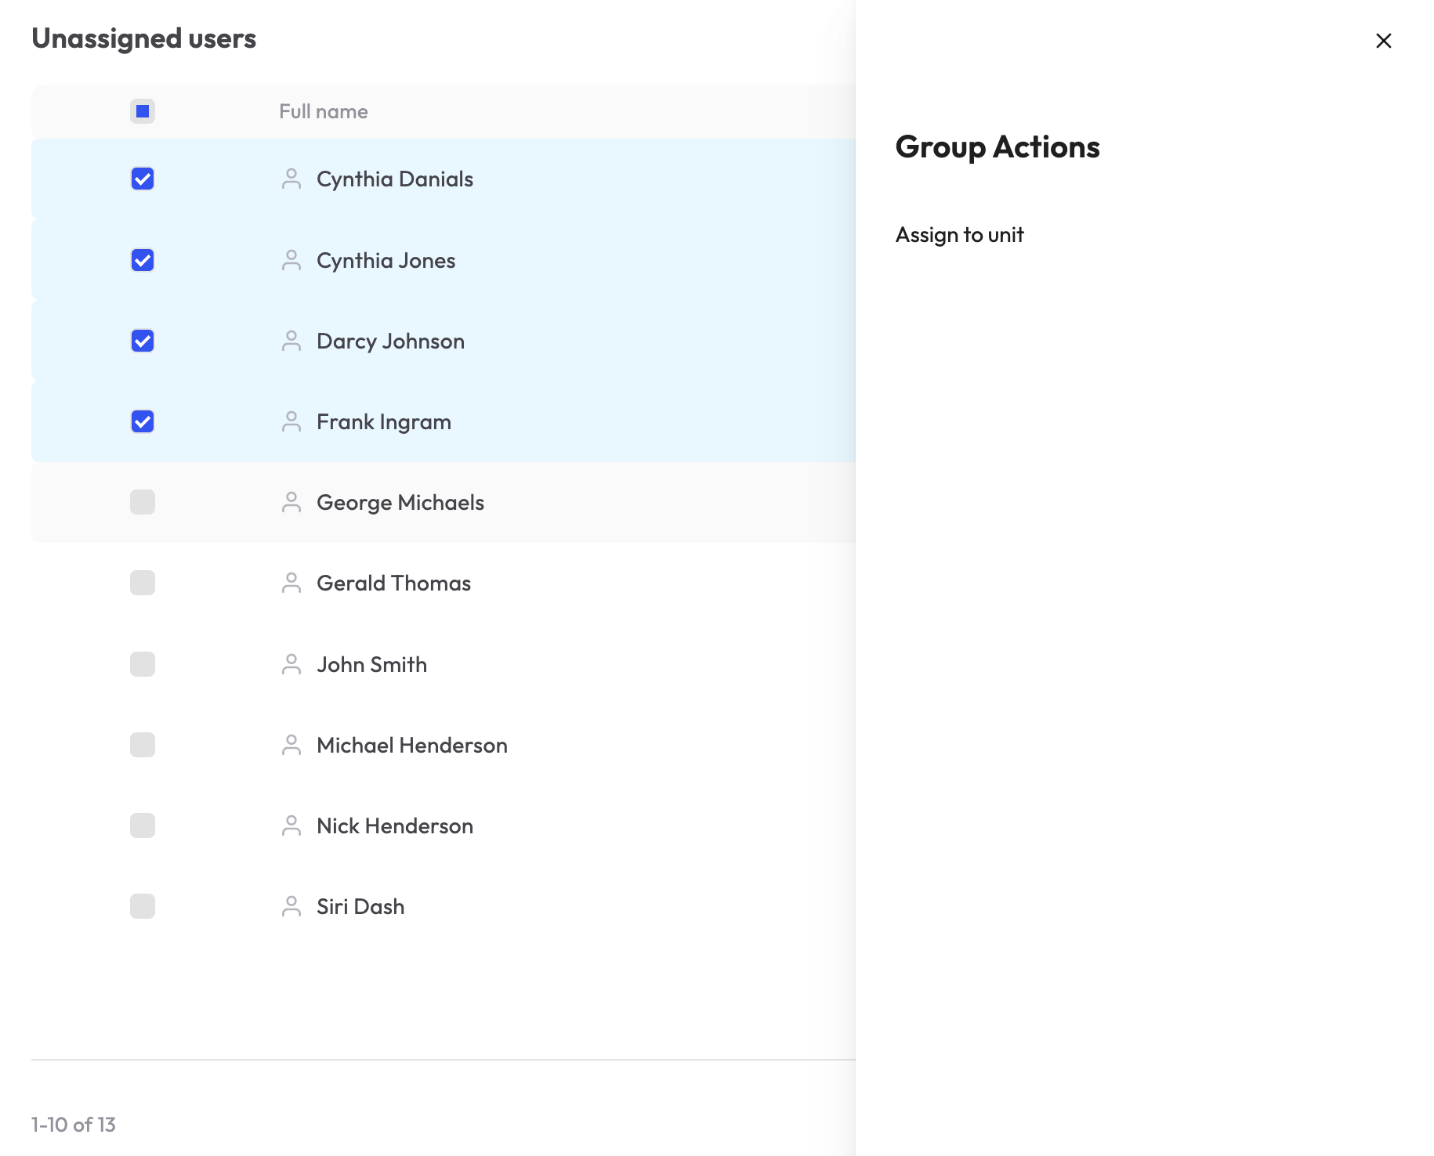Select the name Siri Dash

(360, 906)
